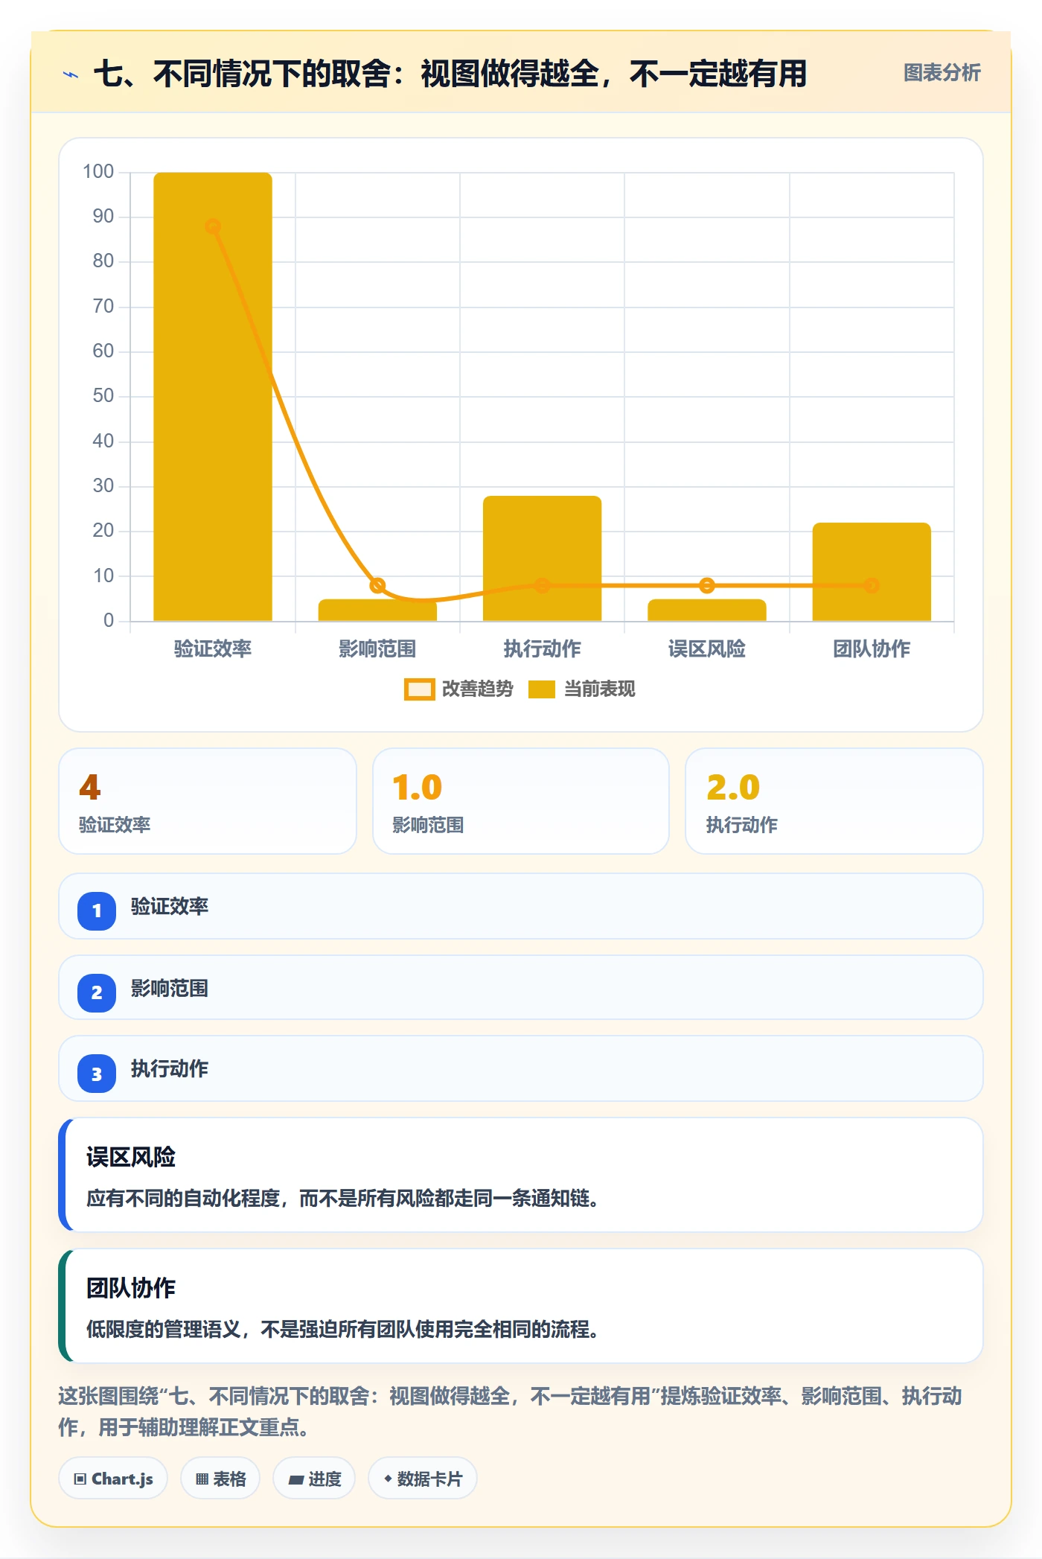Image resolution: width=1042 pixels, height=1559 pixels.
Task: Open the 团队协作 note card
Action: tap(521, 1306)
